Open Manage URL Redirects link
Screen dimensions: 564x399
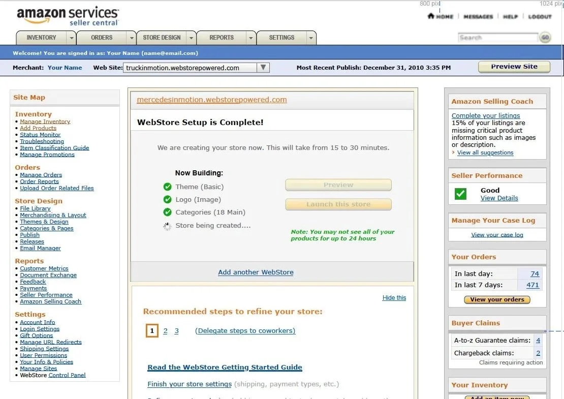coord(51,342)
